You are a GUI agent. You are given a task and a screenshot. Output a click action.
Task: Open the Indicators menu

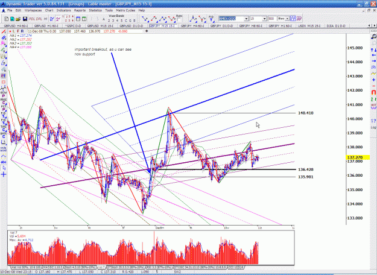63,10
